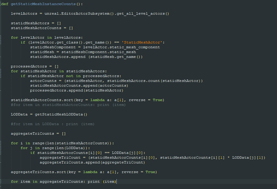Click the line 'staticMeshActors = []'
Screen dimensions: 277x189
tap(36, 23)
